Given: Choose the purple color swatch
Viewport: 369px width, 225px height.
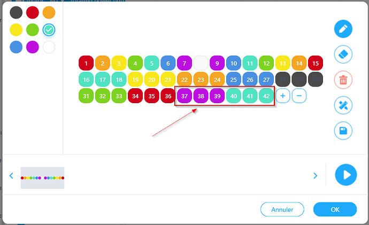Looking at the screenshot, I should coord(33,47).
